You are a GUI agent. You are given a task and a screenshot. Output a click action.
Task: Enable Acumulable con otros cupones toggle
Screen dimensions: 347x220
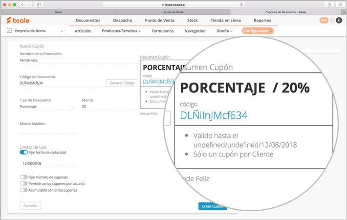click(x=23, y=190)
